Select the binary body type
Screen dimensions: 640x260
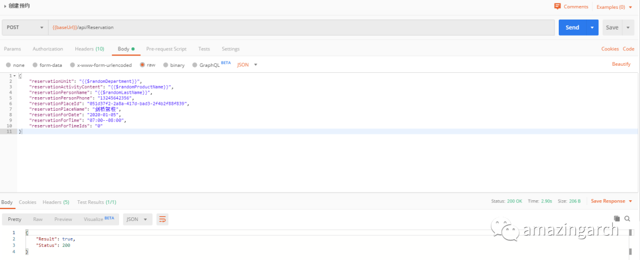166,65
